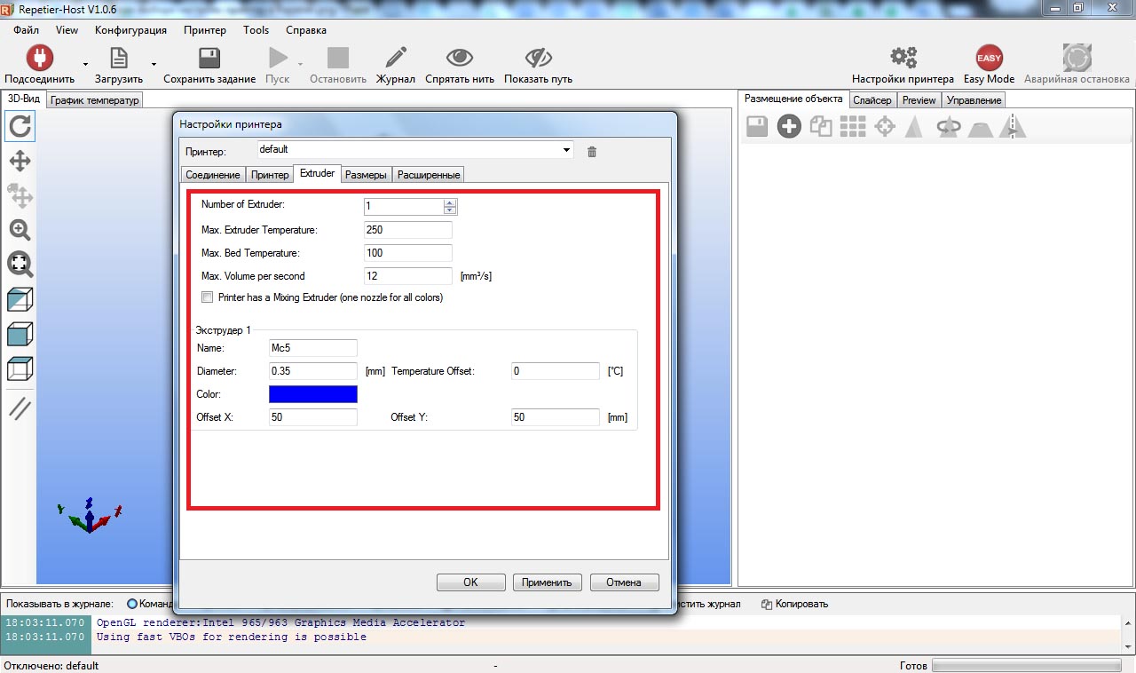Toggle Hide Filament (Спрятать нить) eye icon

click(x=459, y=59)
